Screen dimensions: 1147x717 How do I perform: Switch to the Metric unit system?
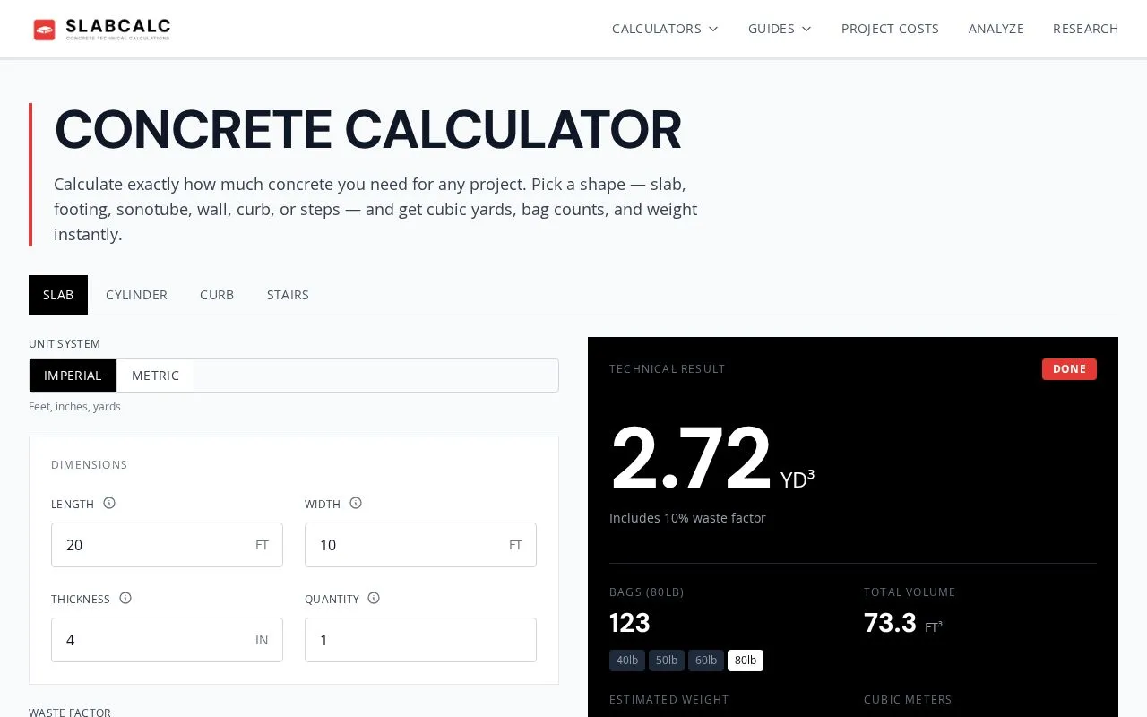pyautogui.click(x=155, y=376)
